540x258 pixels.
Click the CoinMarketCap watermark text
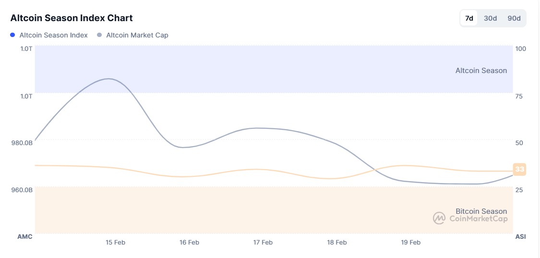pos(478,219)
